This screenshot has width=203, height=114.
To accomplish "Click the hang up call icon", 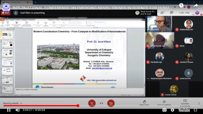I will [101, 103].
